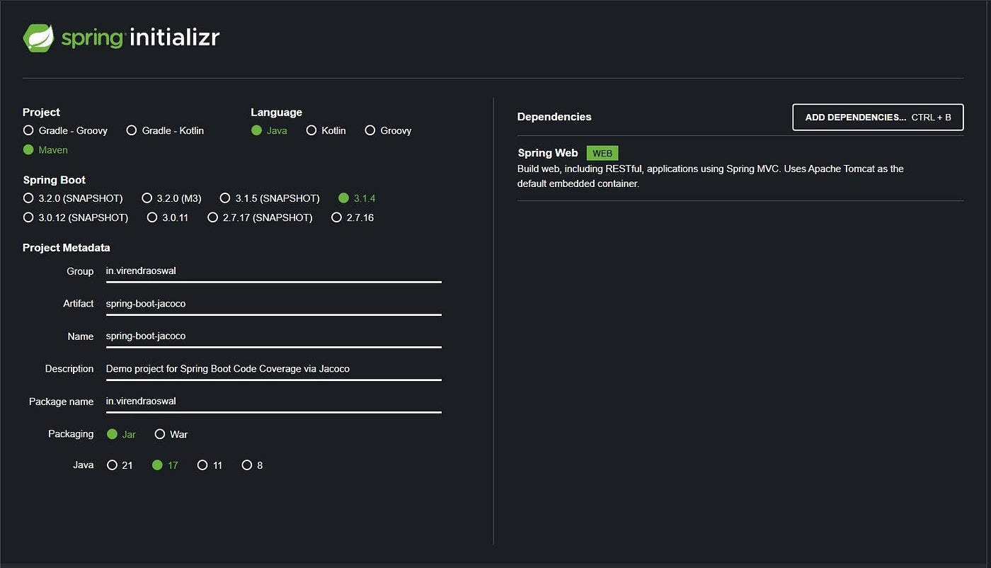Select Spring Boot 3.1.5 (SNAPSHOT)
The image size is (991, 568).
pyautogui.click(x=270, y=198)
